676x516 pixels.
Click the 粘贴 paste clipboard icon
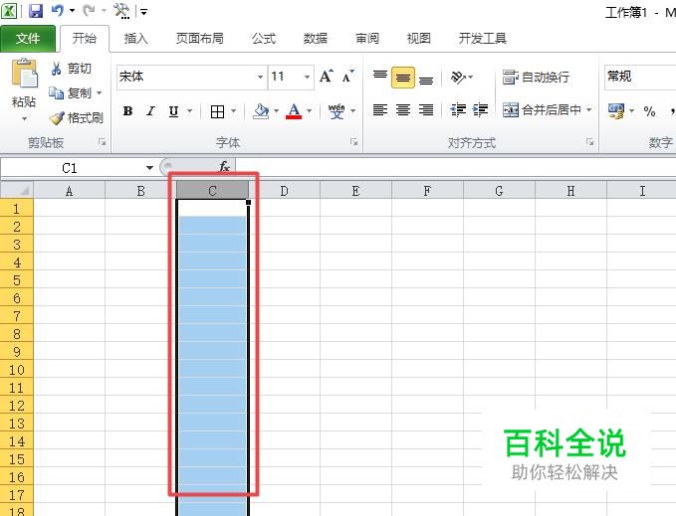pos(24,74)
